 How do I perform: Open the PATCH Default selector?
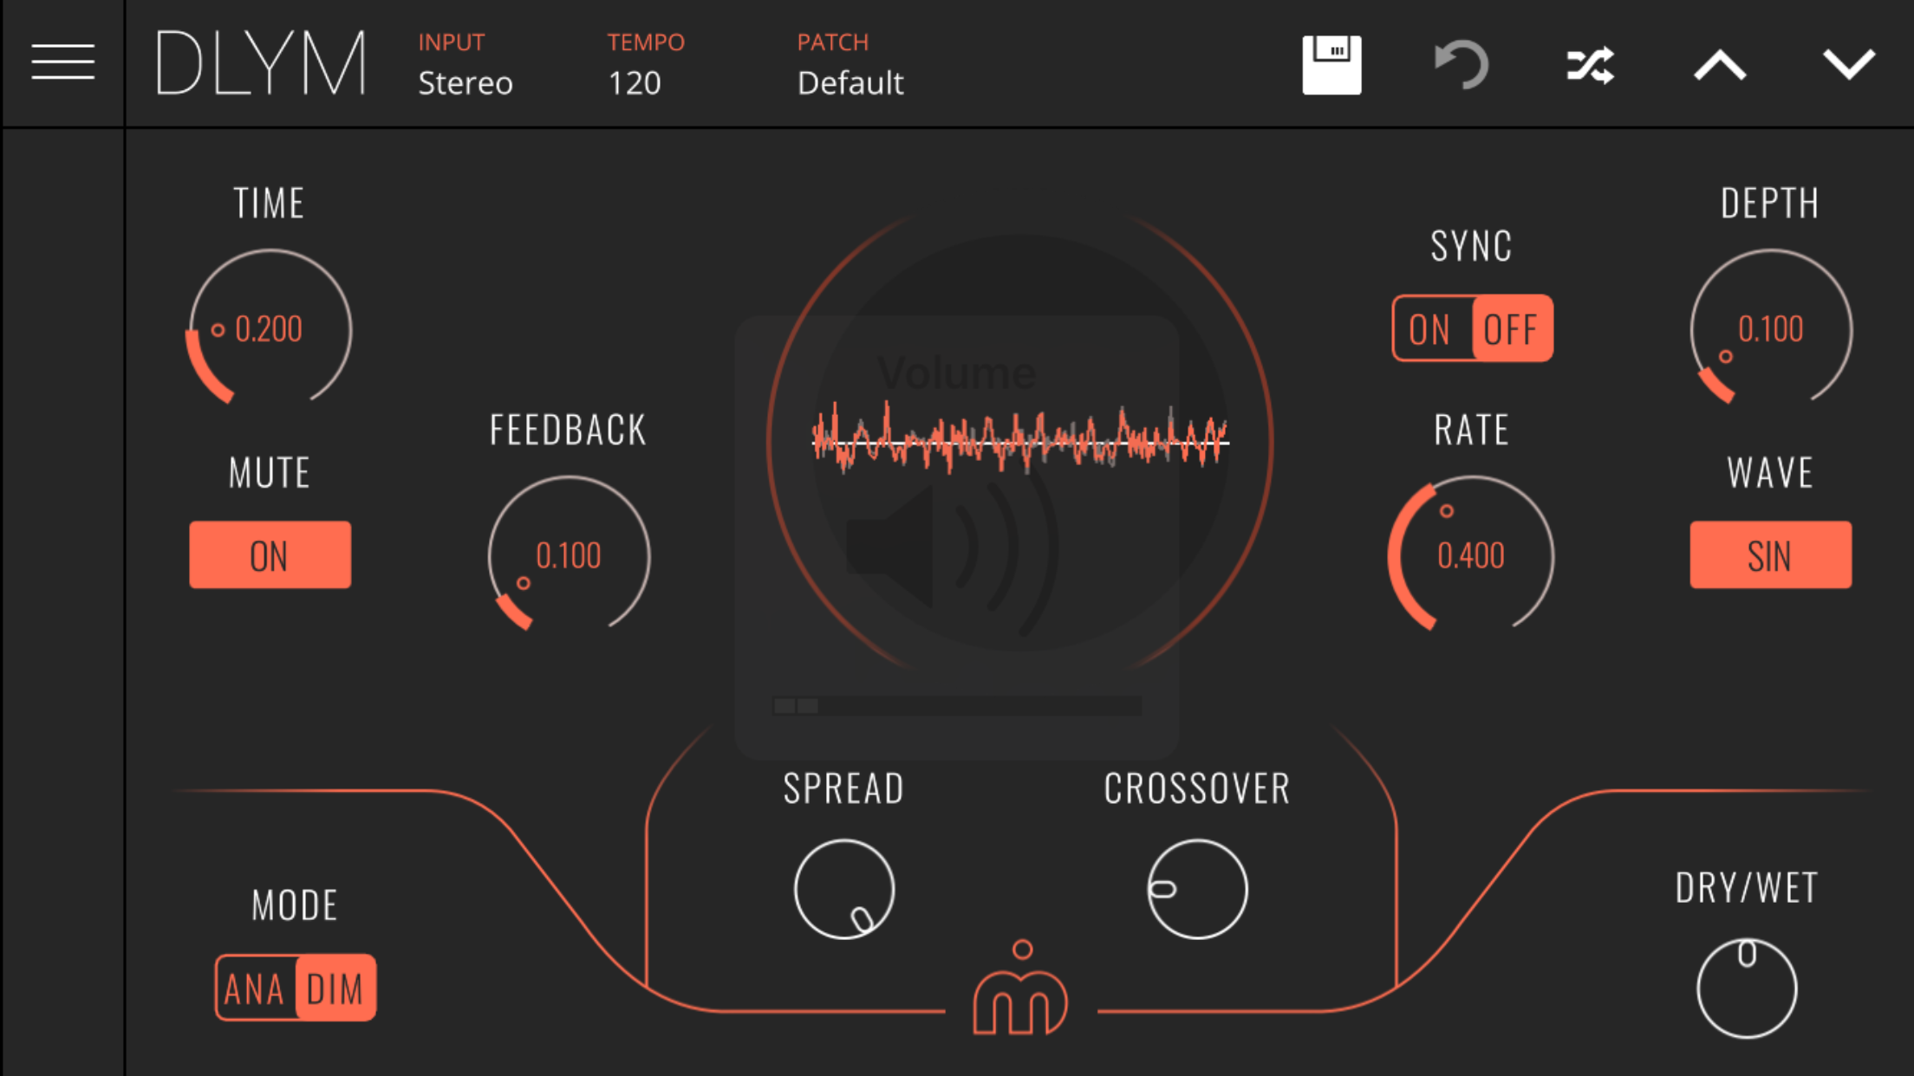850,83
